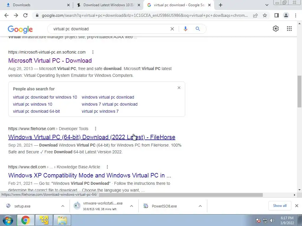Open the Chrome profile avatar
The width and height of the screenshot is (302, 226).
(x=286, y=15)
